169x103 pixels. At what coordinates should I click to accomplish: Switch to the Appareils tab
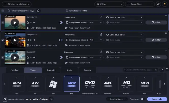click(x=51, y=70)
